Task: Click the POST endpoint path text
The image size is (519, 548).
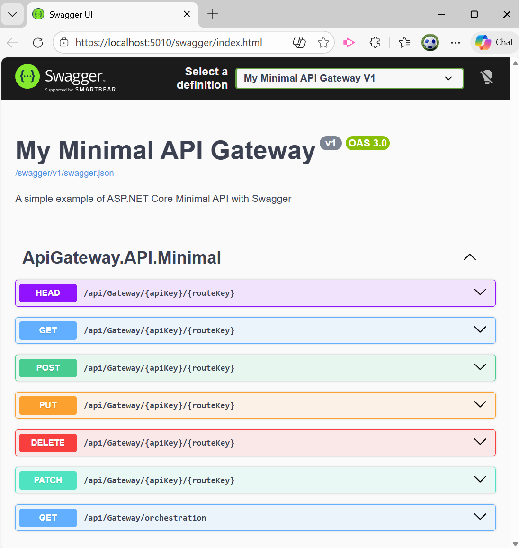Action: pyautogui.click(x=159, y=368)
